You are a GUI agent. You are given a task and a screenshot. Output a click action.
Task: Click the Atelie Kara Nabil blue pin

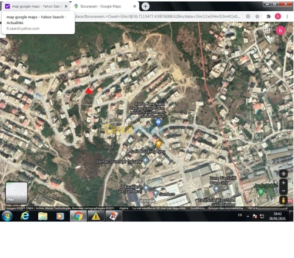158,122
